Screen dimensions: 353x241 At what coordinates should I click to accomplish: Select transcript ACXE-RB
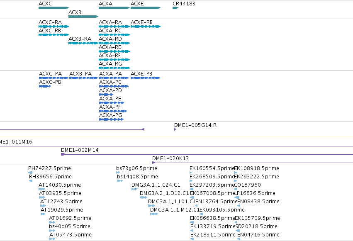(x=146, y=27)
